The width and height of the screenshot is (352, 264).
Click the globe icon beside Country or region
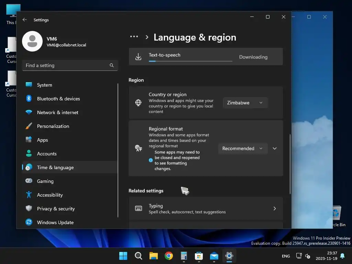pos(138,102)
